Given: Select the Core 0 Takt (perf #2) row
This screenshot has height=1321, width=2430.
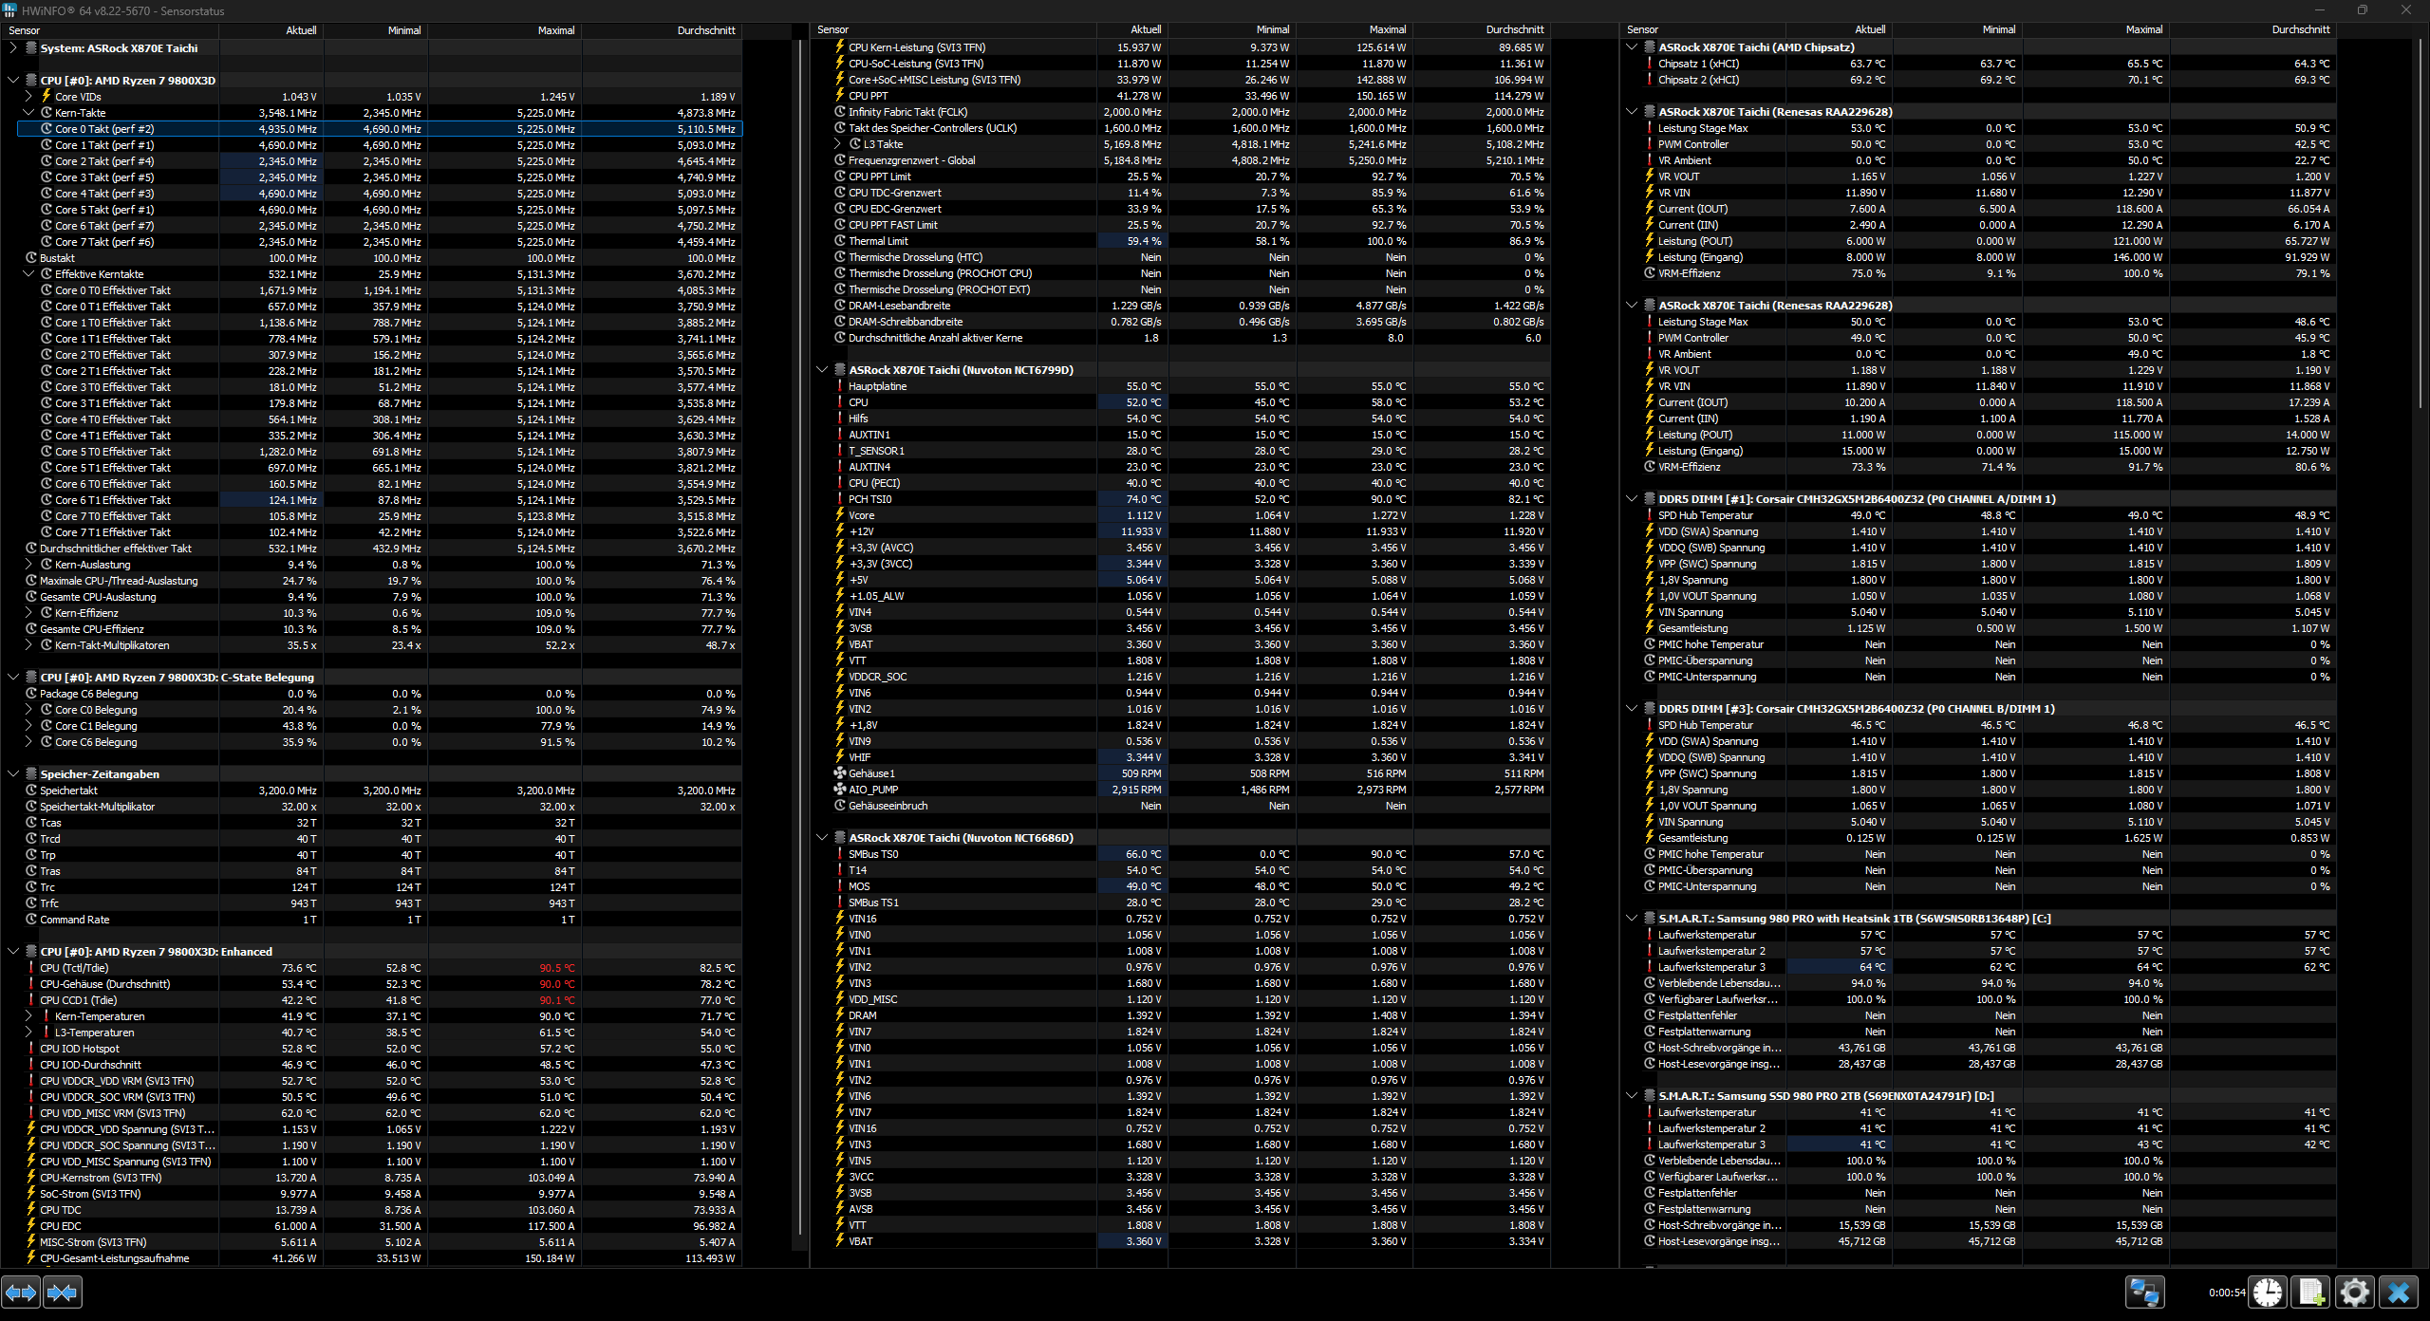Looking at the screenshot, I should click(104, 129).
